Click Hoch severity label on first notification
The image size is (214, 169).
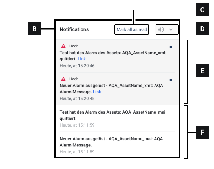74,46
